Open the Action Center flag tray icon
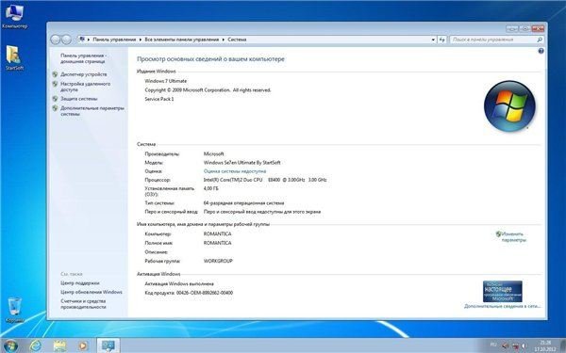The width and height of the screenshot is (566, 353). [506, 346]
